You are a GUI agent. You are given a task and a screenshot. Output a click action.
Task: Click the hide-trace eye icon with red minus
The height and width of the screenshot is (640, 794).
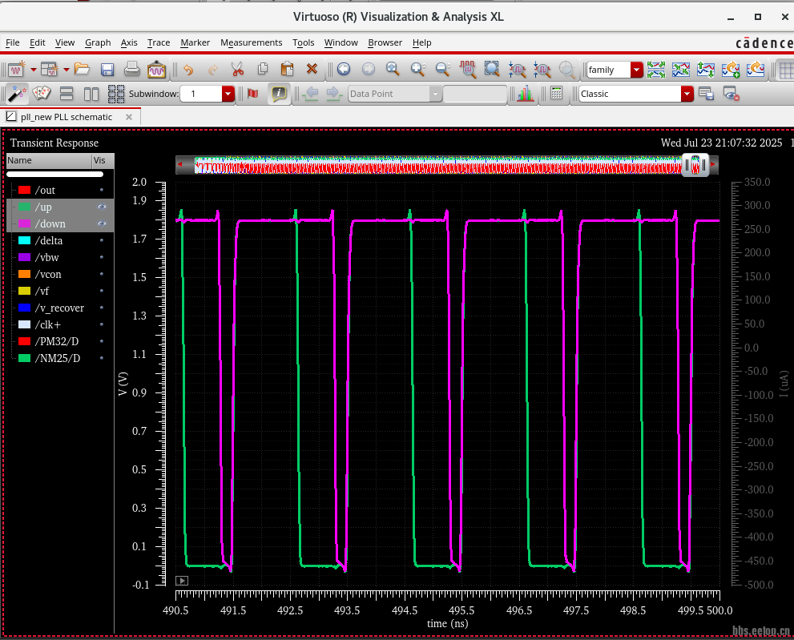732,94
